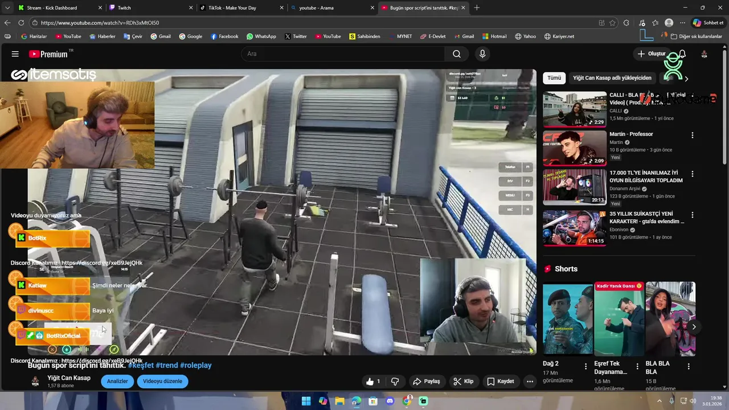729x410 pixels.
Task: Open File Explorer from the taskbar
Action: [x=339, y=401]
